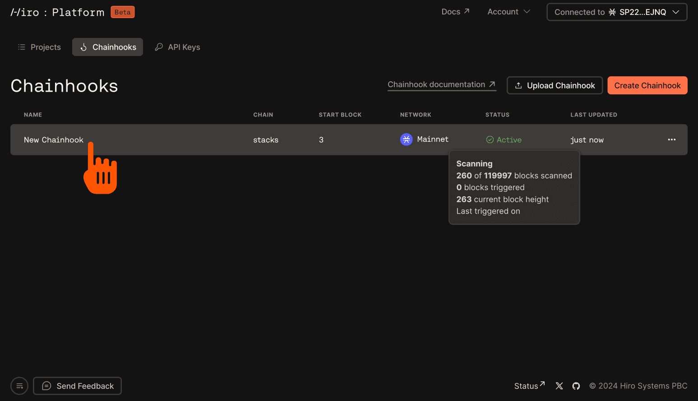Open the GitHub icon link
The height and width of the screenshot is (401, 698).
point(576,386)
